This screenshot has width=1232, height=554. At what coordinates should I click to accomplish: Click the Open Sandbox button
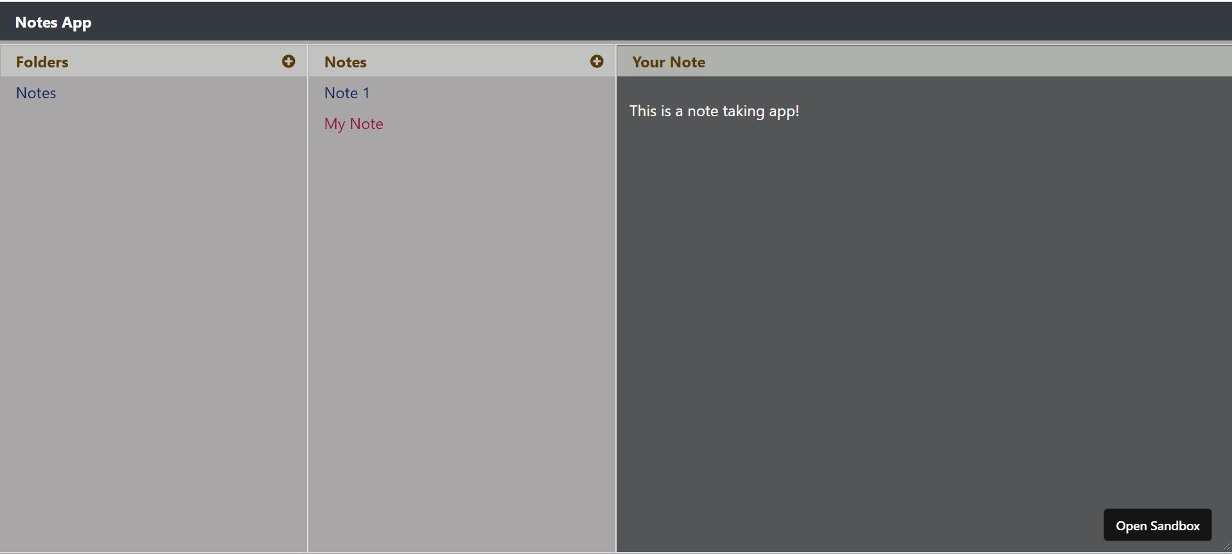(1157, 525)
